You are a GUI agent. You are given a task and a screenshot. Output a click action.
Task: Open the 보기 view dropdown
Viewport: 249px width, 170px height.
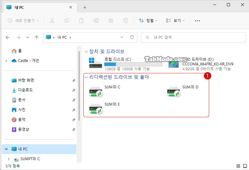coord(175,21)
